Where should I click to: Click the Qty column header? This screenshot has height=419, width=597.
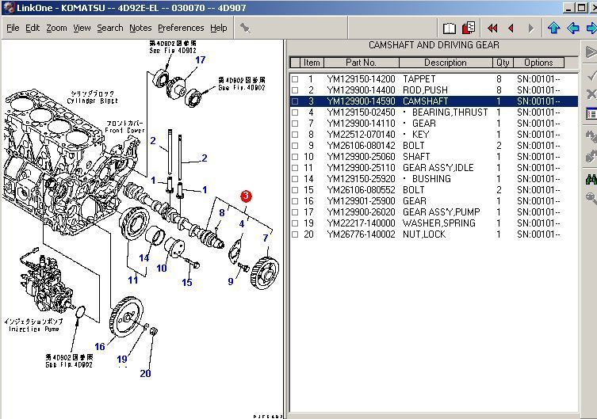click(x=503, y=63)
